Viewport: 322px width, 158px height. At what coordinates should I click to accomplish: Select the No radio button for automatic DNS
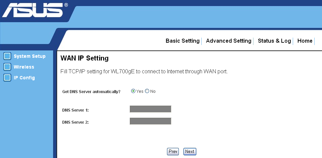pos(147,91)
